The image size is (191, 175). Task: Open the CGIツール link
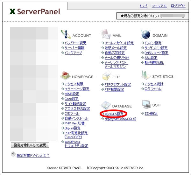point(72,114)
